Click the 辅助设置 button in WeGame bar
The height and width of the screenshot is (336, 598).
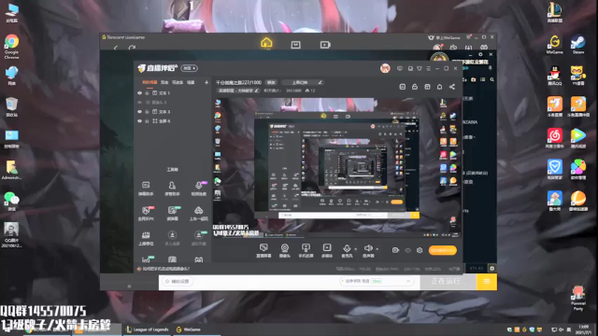[178, 282]
